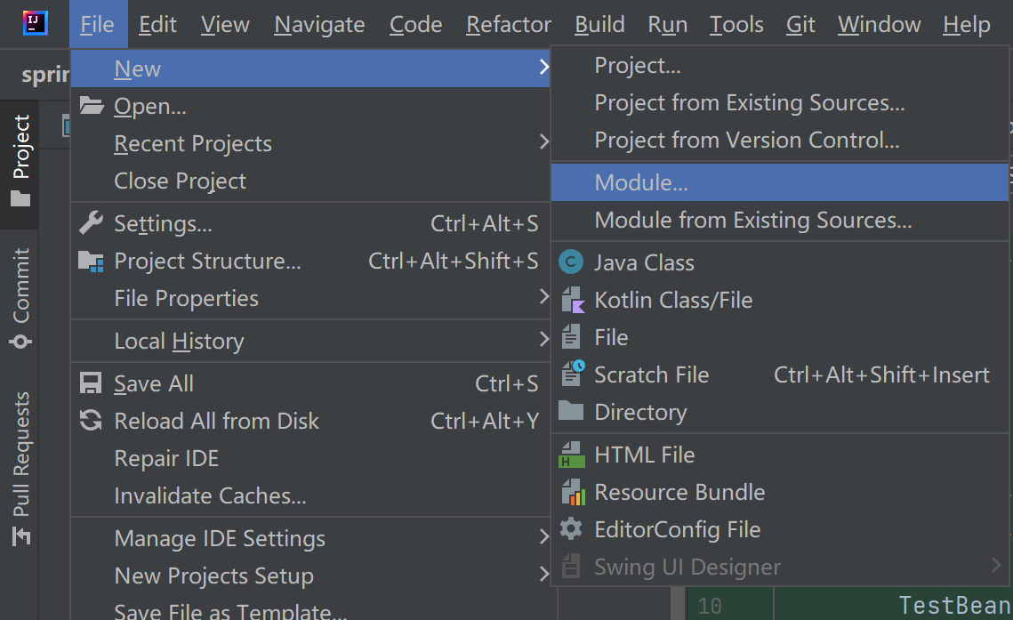This screenshot has width=1013, height=620.
Task: Open the Edit menu
Action: (157, 24)
